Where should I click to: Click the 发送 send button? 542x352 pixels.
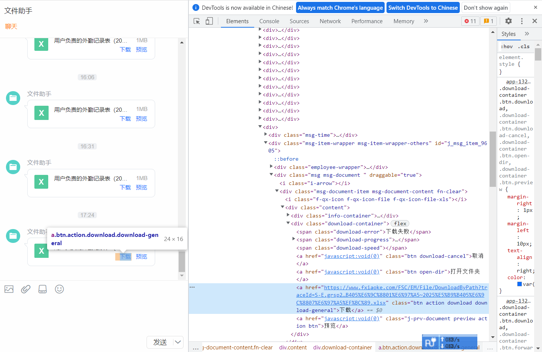[x=160, y=342]
